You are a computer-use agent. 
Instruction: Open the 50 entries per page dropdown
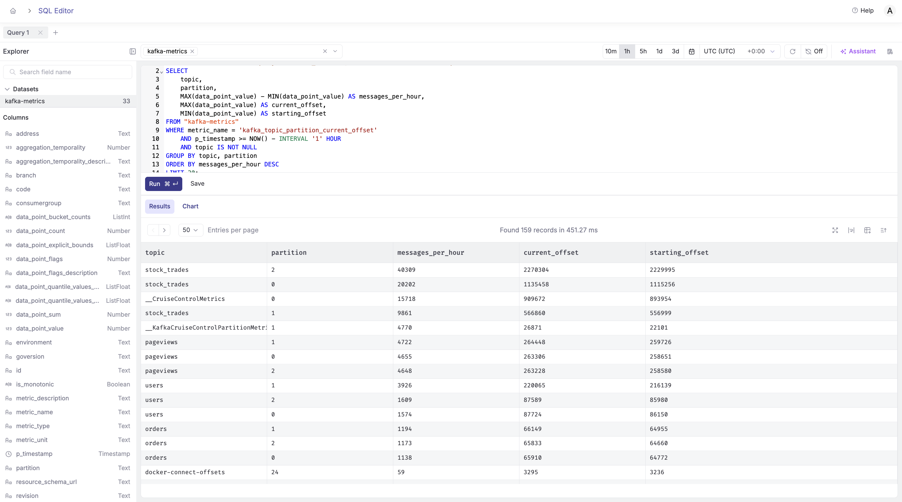click(190, 230)
